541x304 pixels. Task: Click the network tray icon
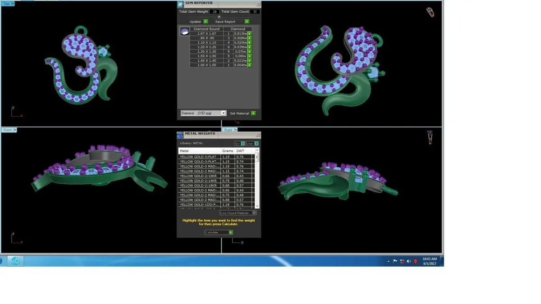tap(402, 261)
